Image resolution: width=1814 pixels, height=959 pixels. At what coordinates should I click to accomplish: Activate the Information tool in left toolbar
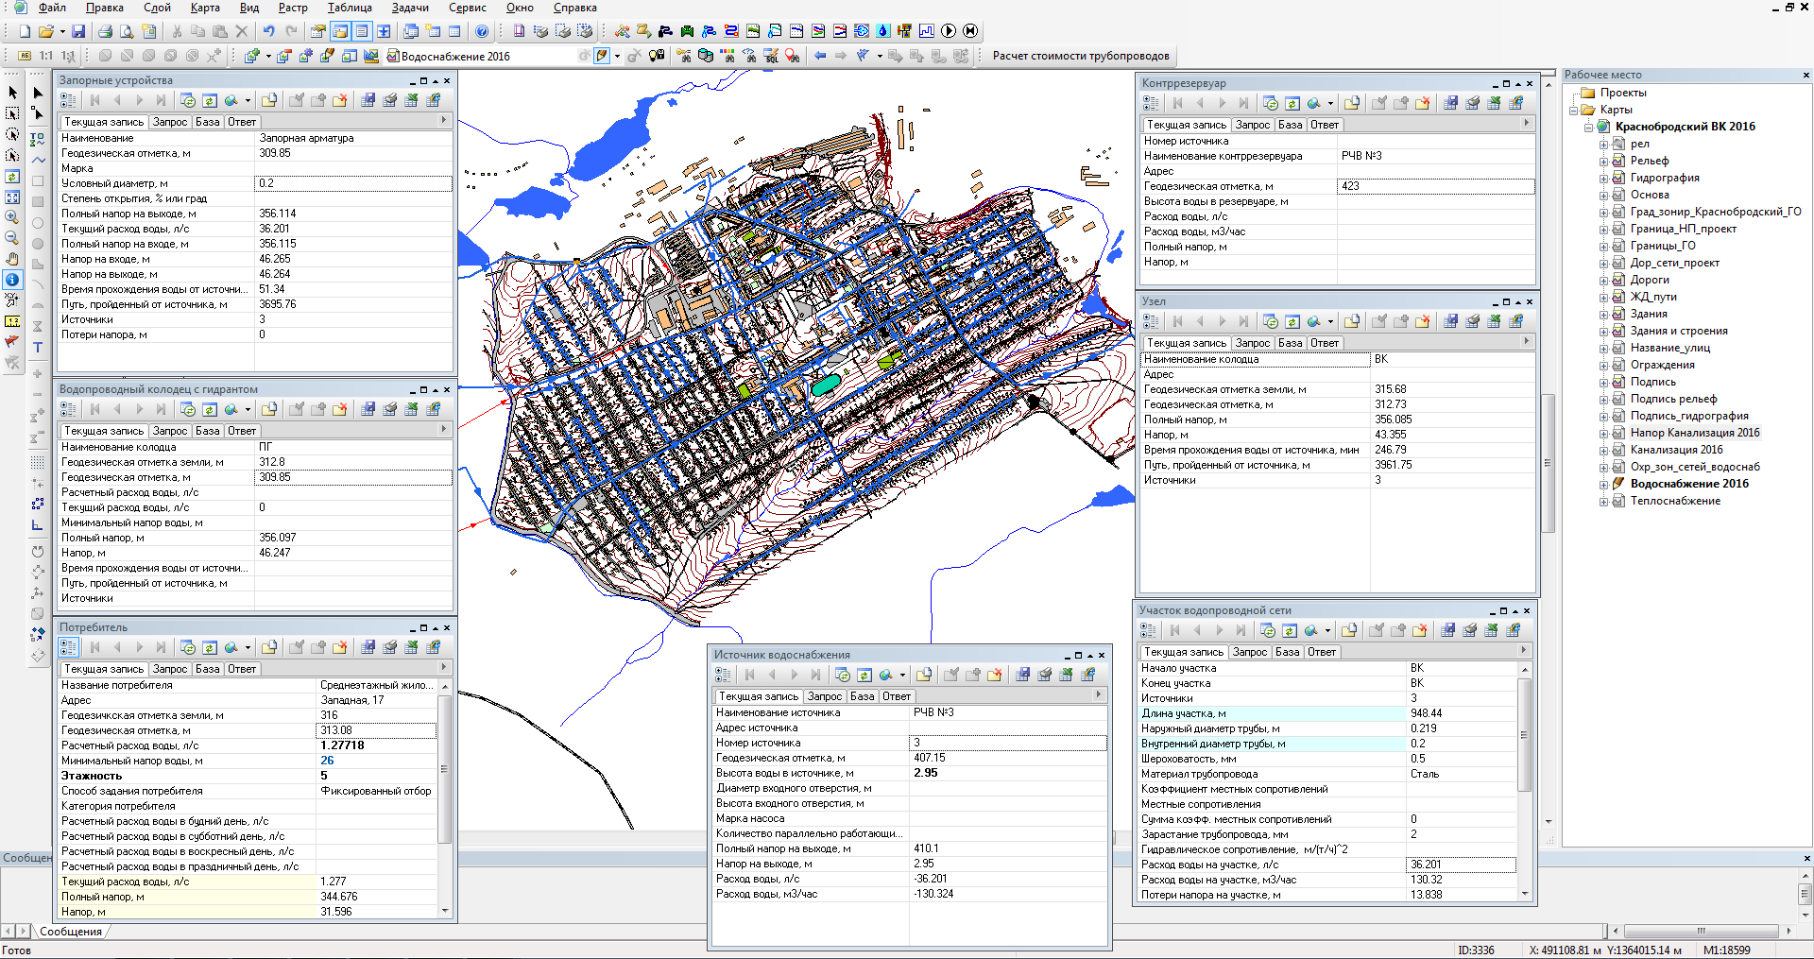coord(12,280)
